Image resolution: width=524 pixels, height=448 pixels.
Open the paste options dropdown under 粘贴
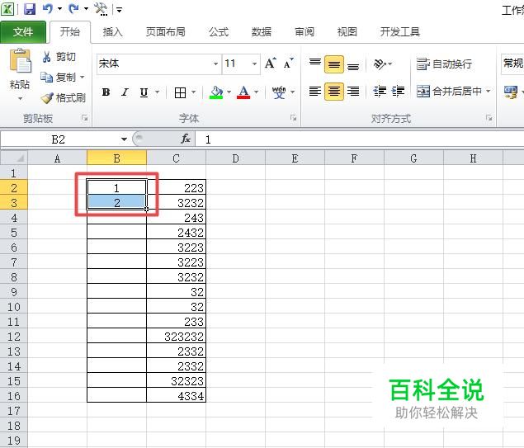tap(20, 99)
